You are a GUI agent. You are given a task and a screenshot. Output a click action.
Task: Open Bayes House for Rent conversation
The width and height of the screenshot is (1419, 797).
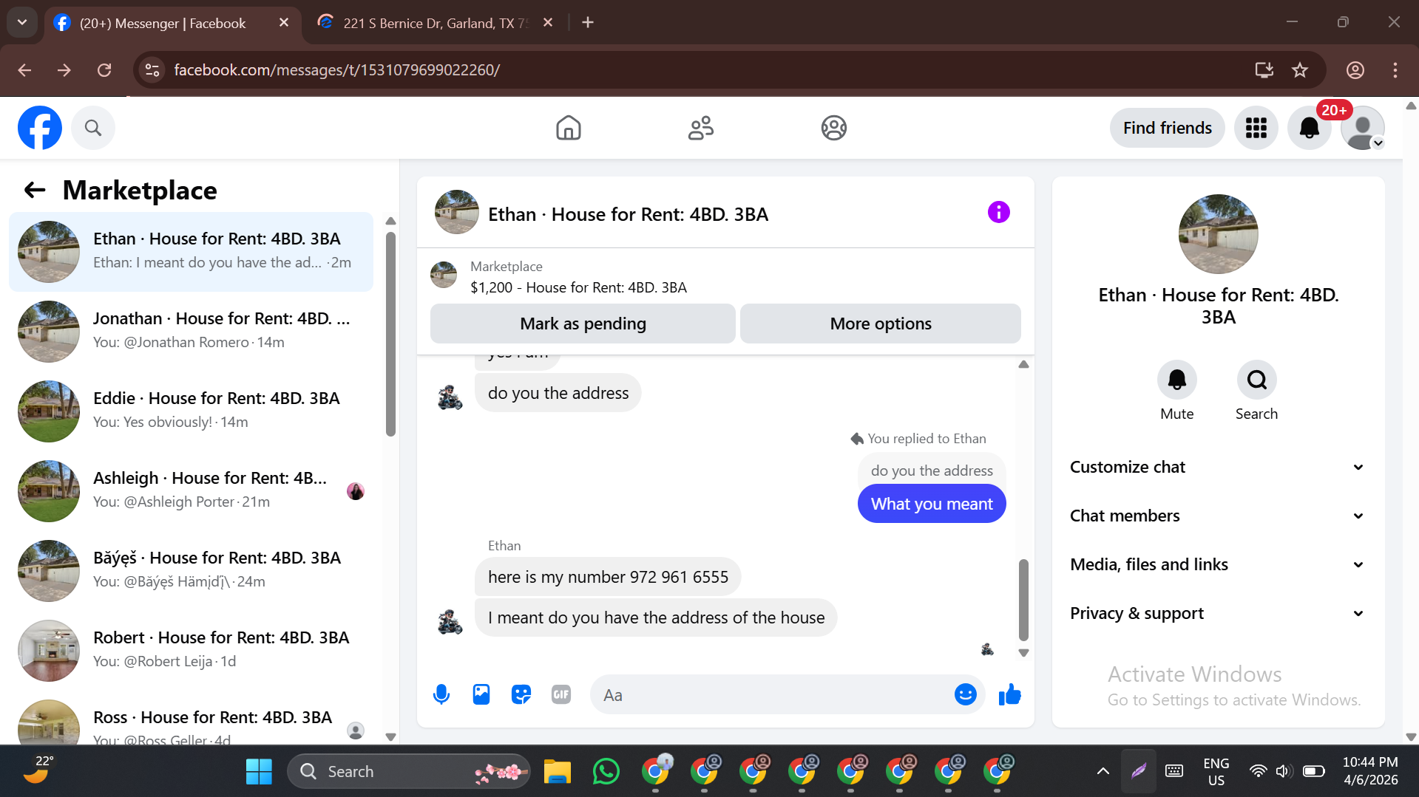tap(191, 571)
